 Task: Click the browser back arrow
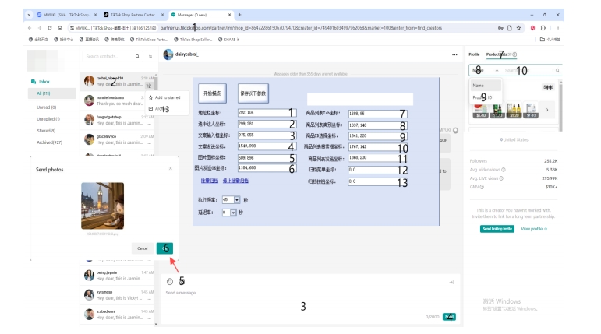tap(30, 28)
